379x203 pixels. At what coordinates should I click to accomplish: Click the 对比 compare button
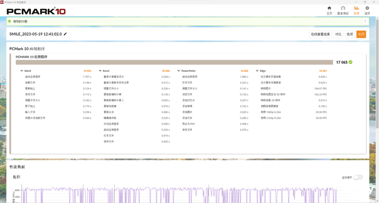[338, 34]
